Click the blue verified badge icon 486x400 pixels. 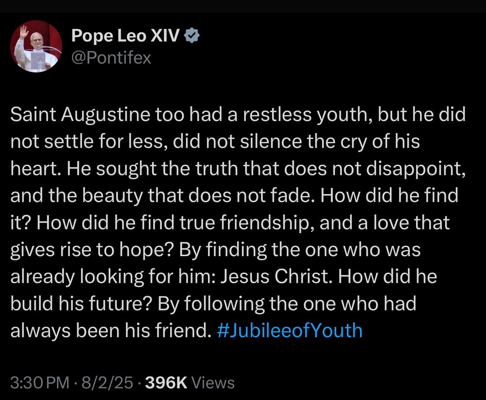point(192,35)
